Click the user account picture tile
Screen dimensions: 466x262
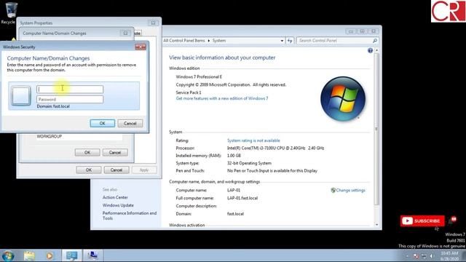point(21,95)
